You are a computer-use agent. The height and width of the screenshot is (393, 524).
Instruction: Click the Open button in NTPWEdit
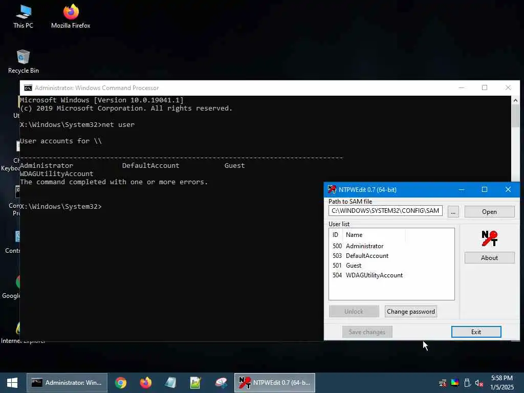[x=489, y=212]
